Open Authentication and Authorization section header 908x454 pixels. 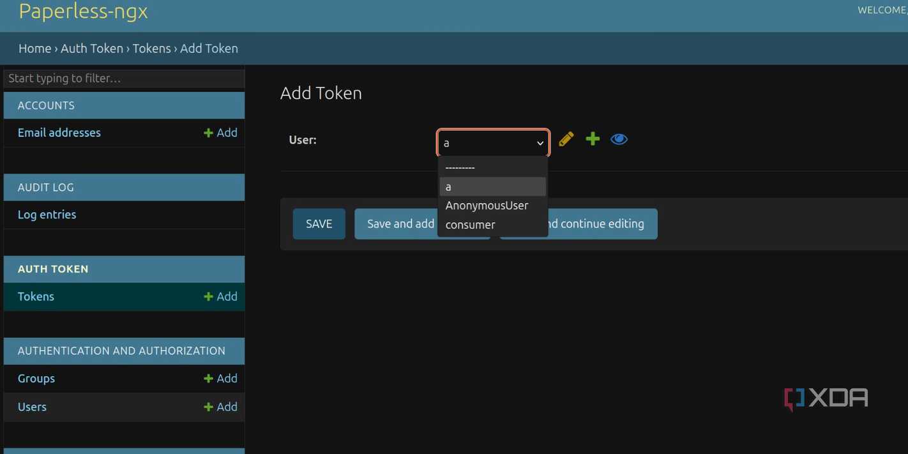121,351
